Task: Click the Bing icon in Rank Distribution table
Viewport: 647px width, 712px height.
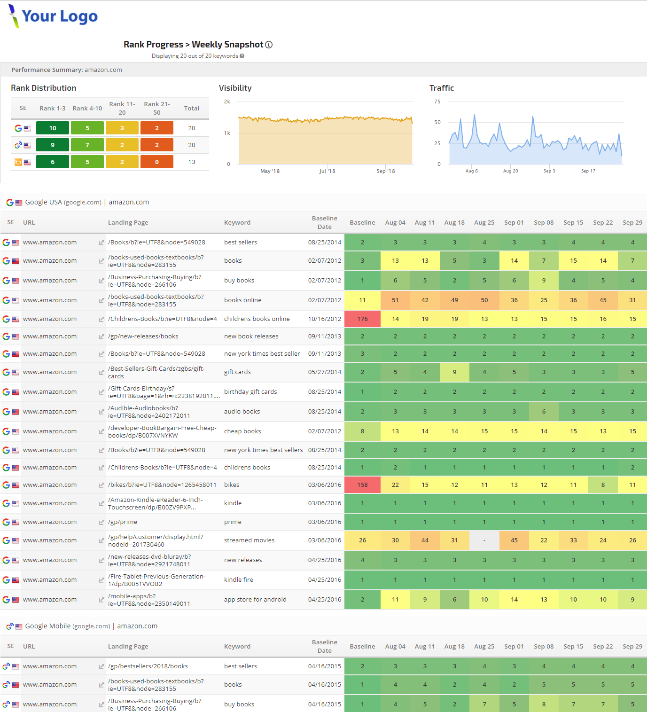Action: point(18,162)
